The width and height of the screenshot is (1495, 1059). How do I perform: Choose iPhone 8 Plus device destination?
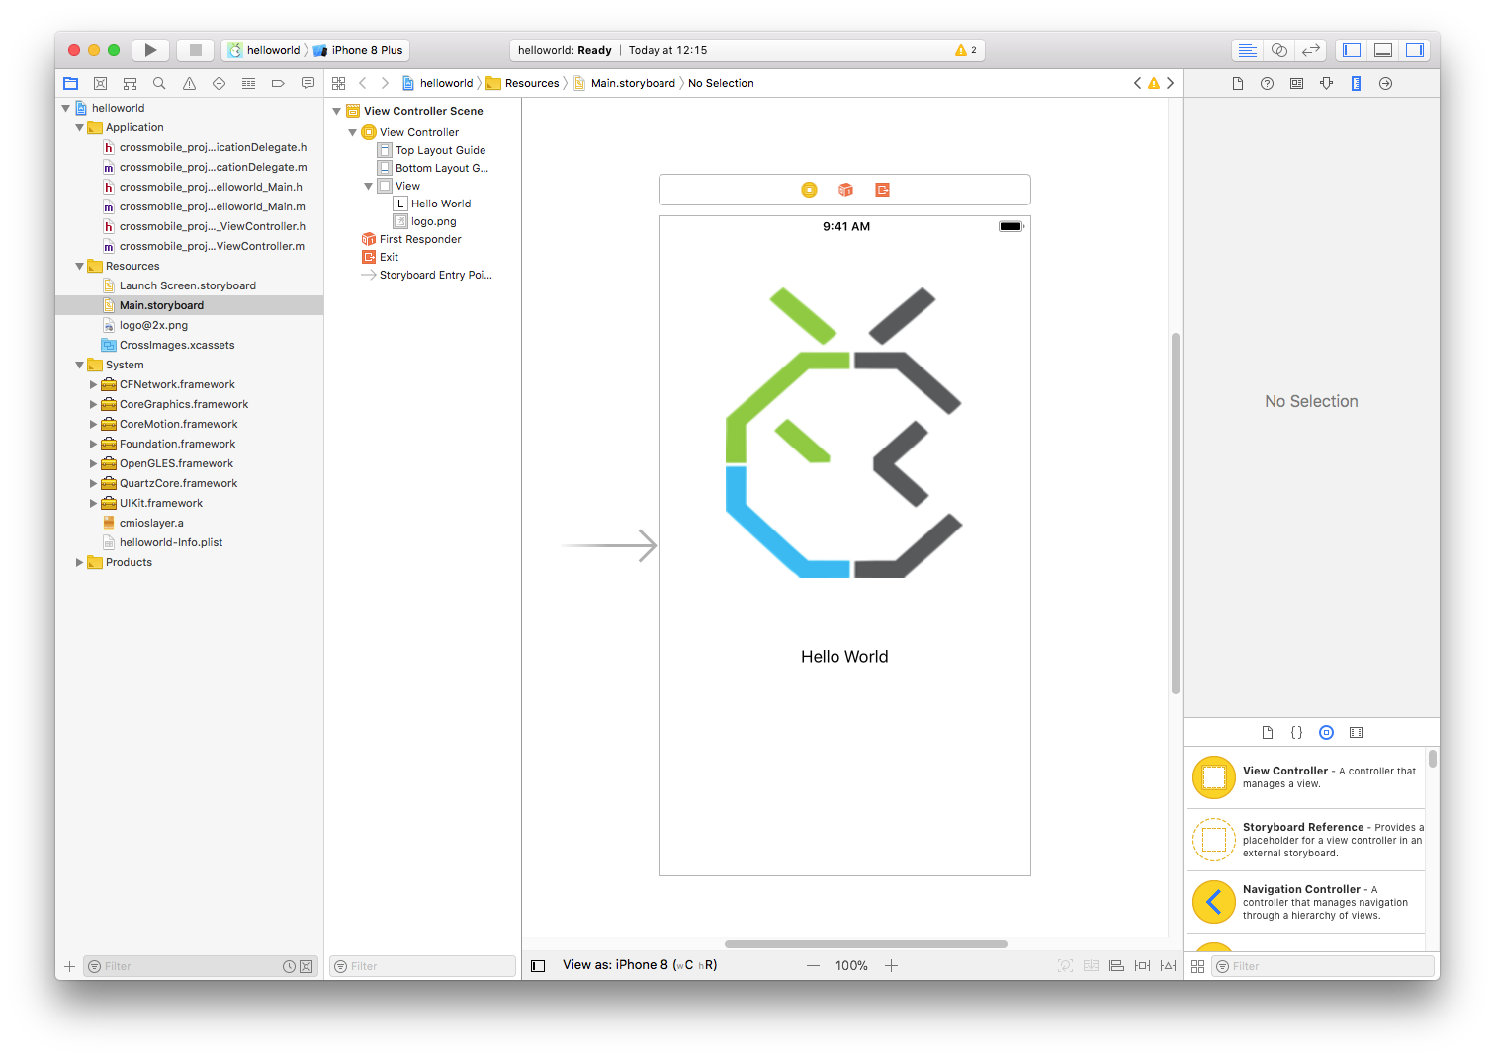[x=358, y=50]
